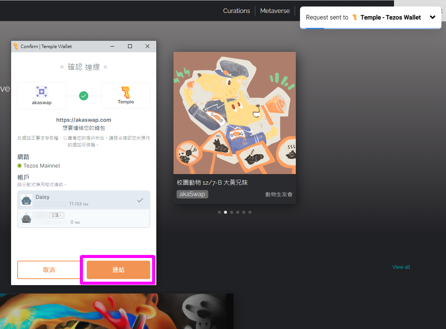Click the 確認 連線 heading
This screenshot has height=329, width=446.
coord(84,67)
